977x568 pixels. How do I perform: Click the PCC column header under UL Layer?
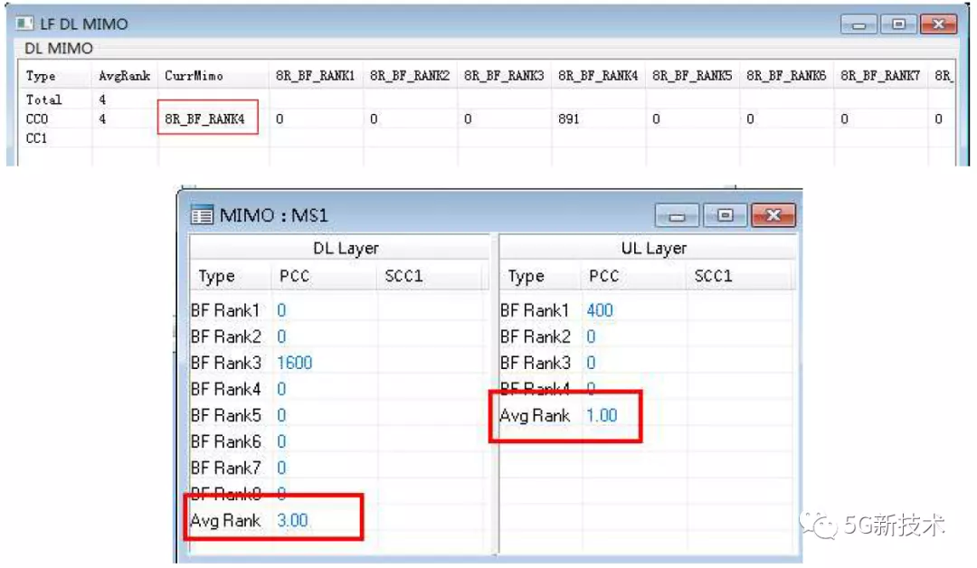click(603, 276)
